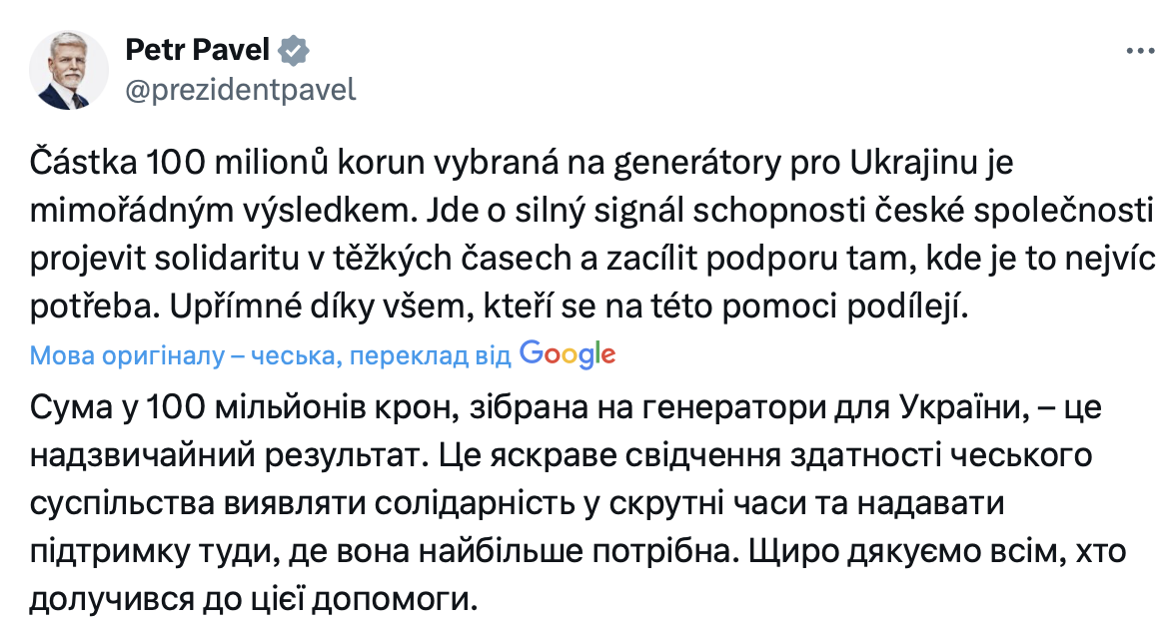Viewport: 1173px width, 627px height.
Task: Click the Google 'G' letter in the logo
Action: (534, 353)
